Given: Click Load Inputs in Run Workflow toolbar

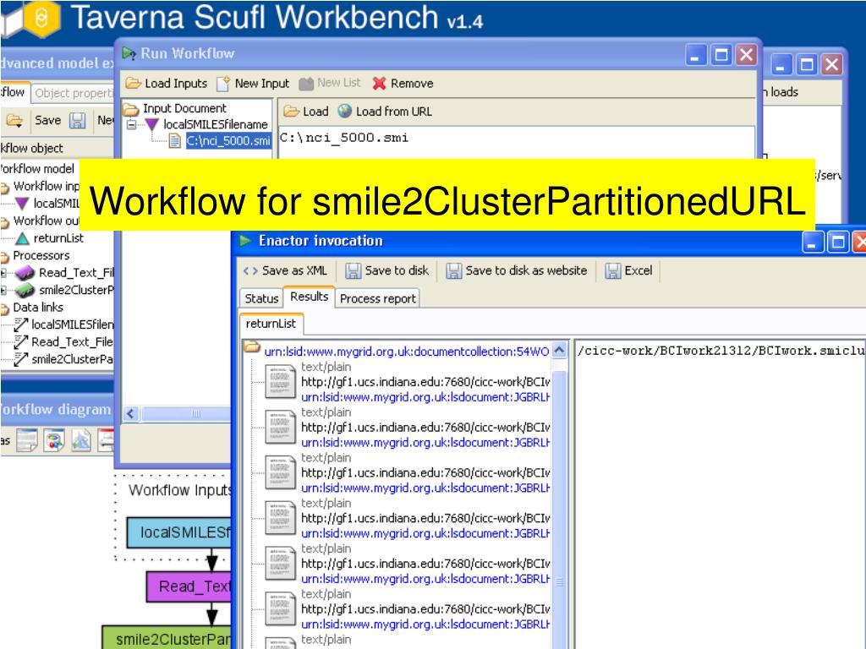Looking at the screenshot, I should click(x=167, y=84).
